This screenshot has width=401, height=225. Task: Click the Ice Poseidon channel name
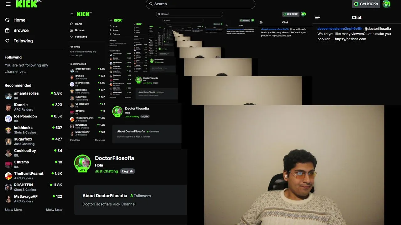tap(25, 116)
